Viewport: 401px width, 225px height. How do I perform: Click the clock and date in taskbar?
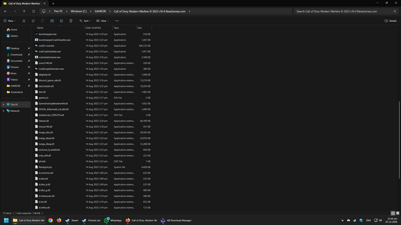click(392, 220)
